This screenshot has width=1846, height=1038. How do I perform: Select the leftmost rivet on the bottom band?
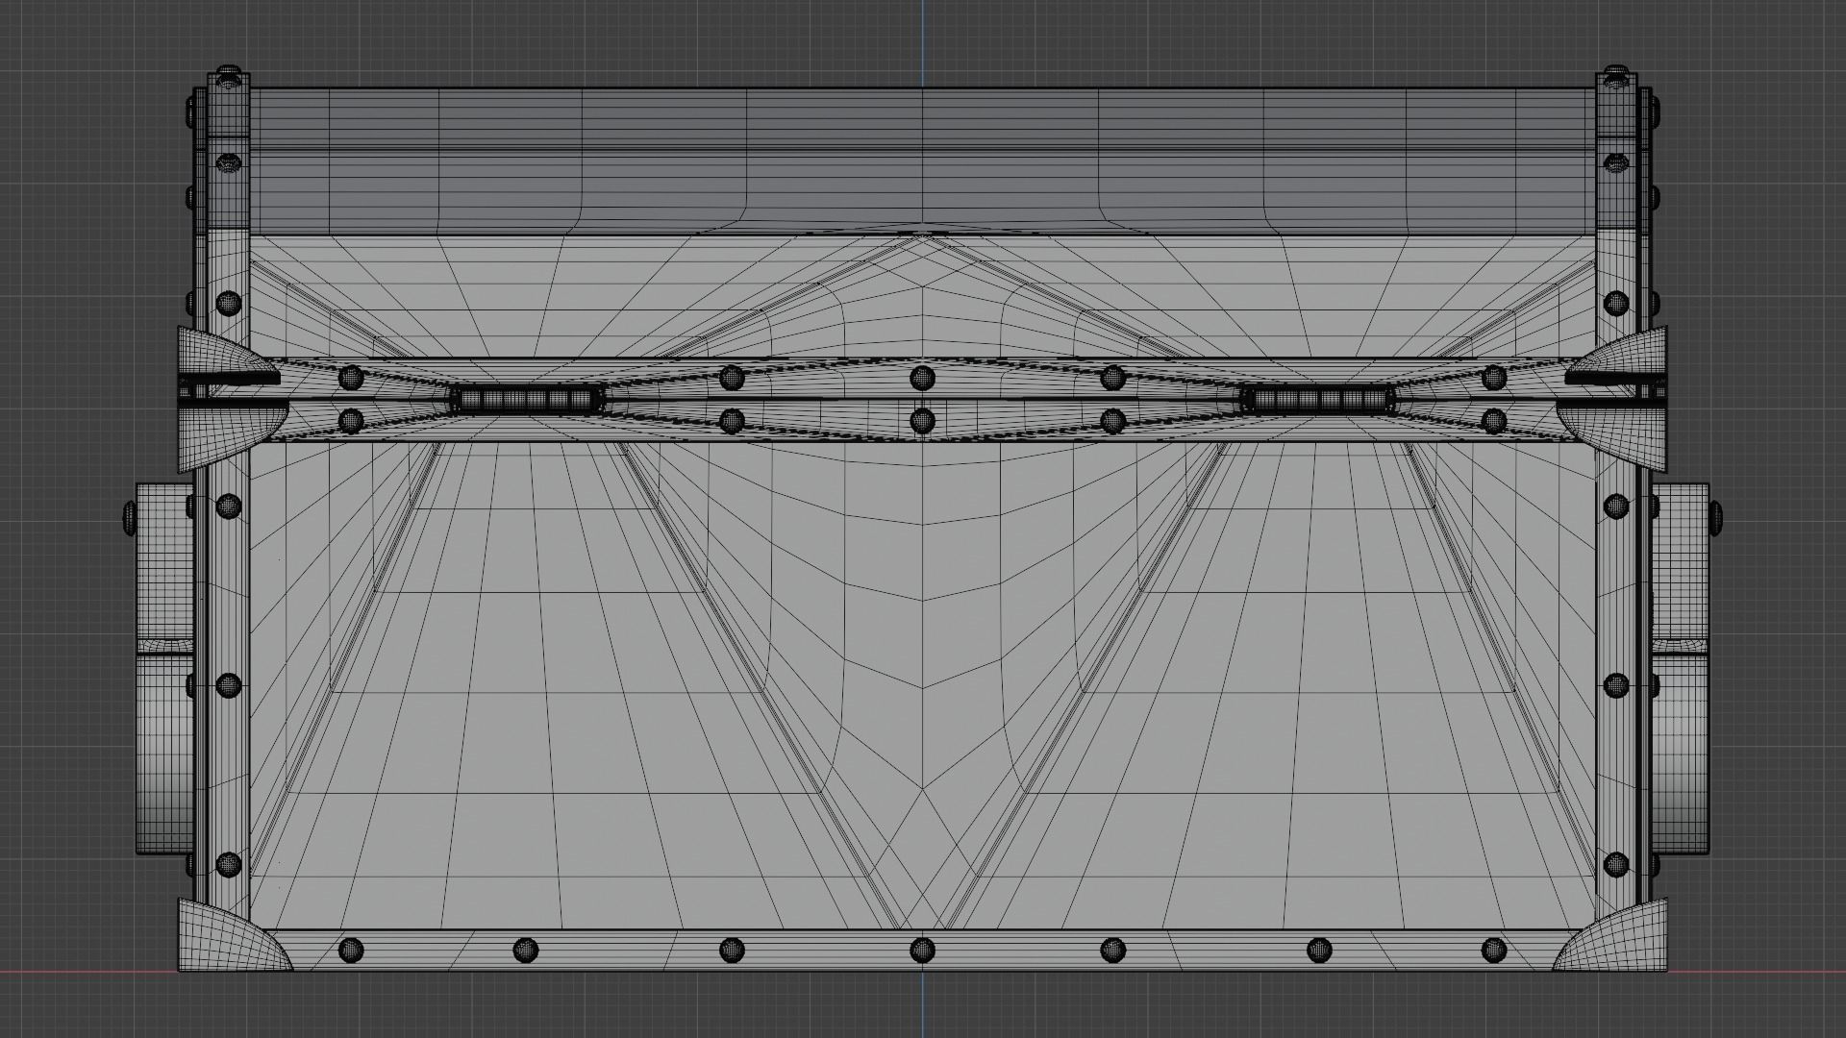pos(352,951)
